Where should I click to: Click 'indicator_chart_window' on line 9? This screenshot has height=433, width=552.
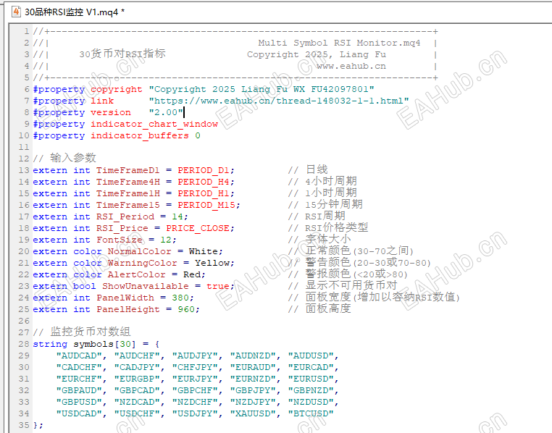point(154,124)
